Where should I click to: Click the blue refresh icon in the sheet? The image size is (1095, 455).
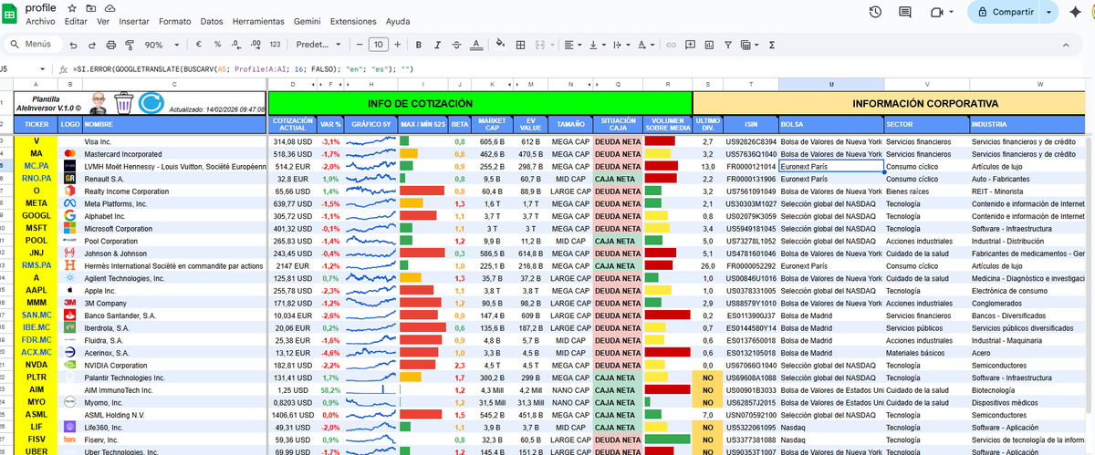coord(152,104)
